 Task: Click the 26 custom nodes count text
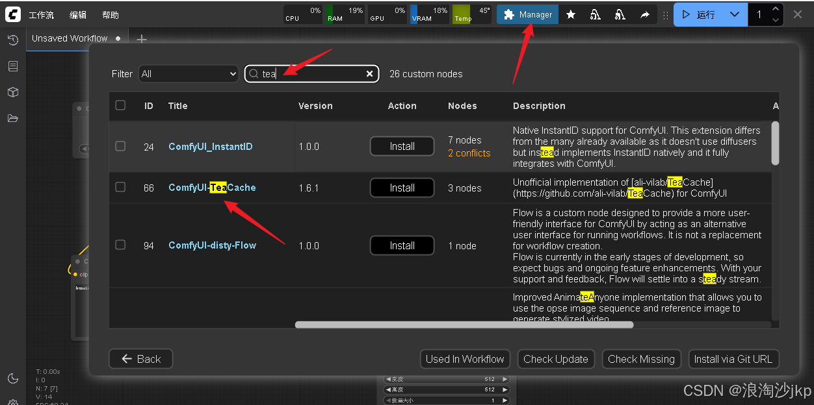pos(426,74)
